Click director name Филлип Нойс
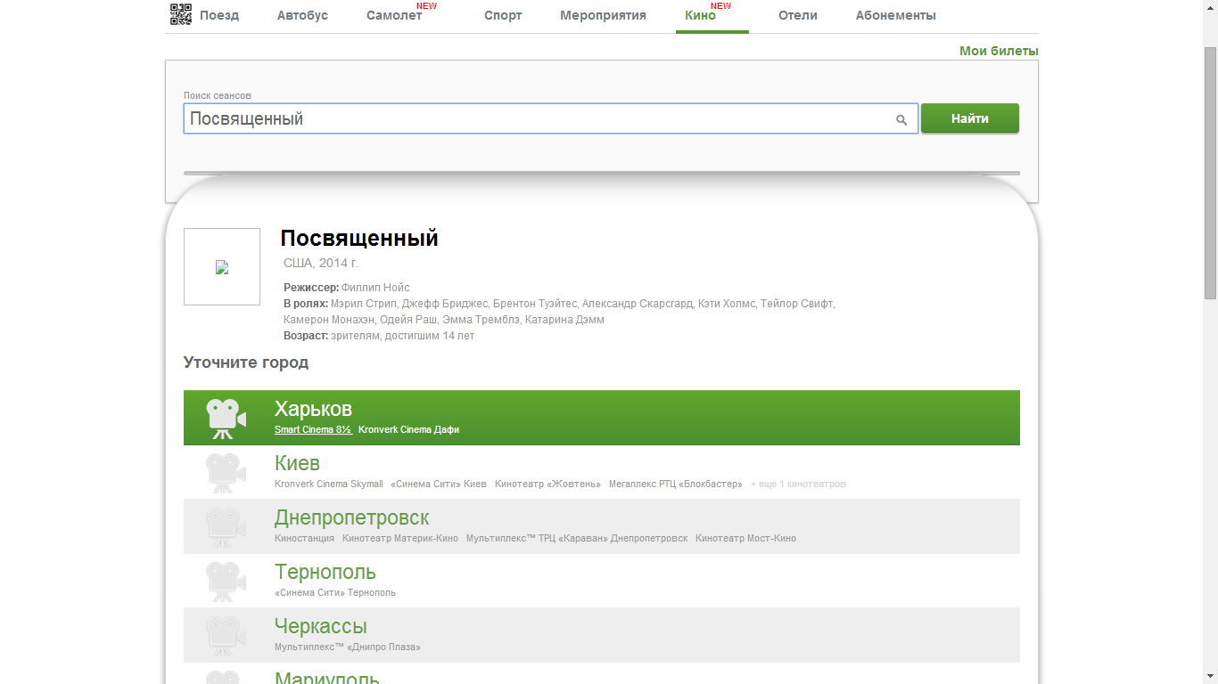 point(375,288)
